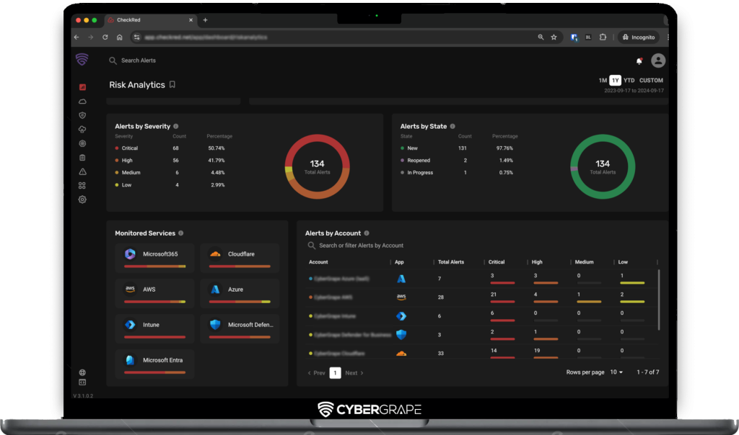Sort table by Critical column header

(497, 262)
